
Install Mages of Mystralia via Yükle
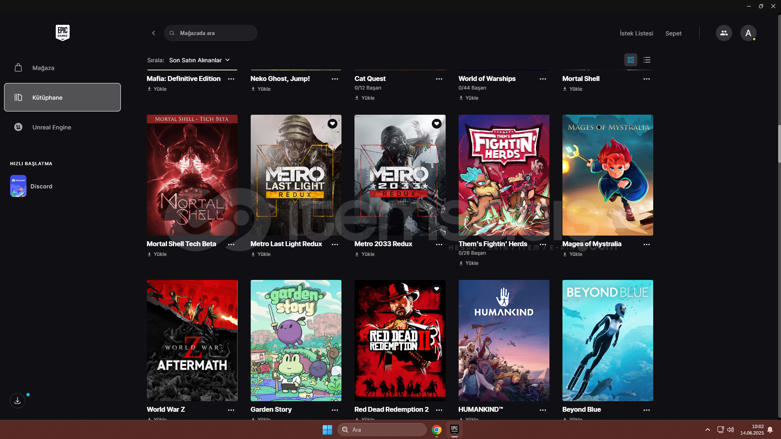click(x=572, y=254)
